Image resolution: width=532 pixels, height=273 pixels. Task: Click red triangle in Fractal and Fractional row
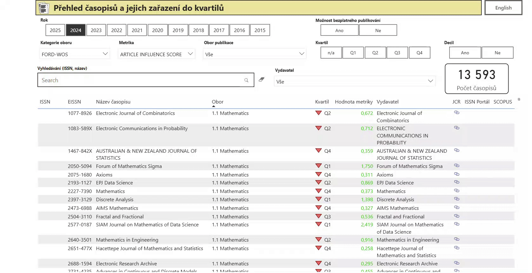318,216
